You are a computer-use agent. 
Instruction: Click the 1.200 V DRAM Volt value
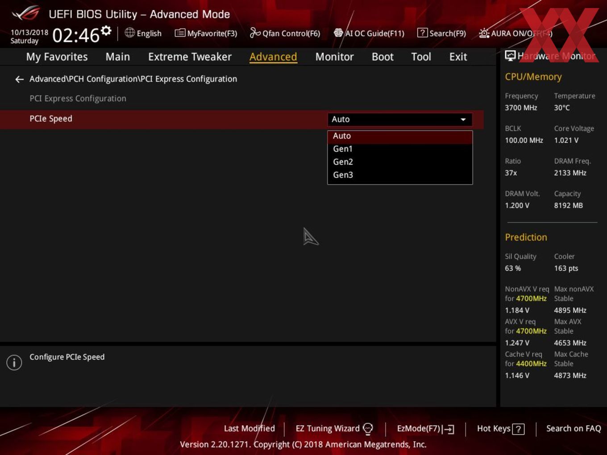[517, 205]
